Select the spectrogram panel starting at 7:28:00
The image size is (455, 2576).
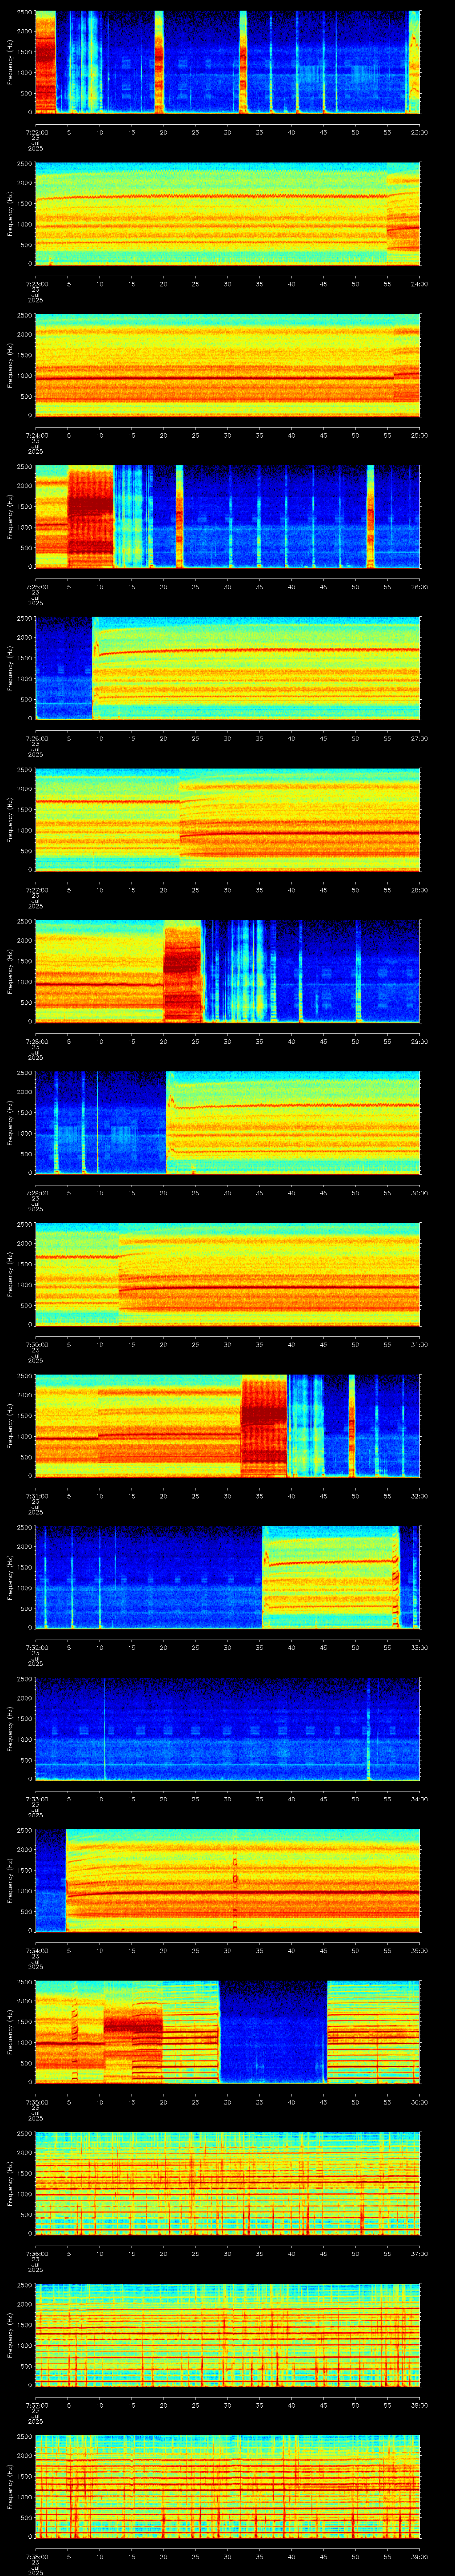tap(228, 971)
